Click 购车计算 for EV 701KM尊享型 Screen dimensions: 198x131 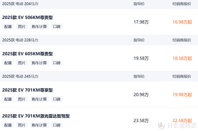[39, 99]
